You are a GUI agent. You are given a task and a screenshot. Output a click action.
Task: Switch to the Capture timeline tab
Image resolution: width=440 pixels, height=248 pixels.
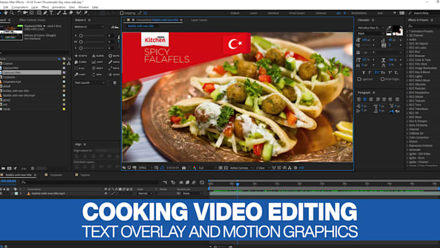coord(85,175)
